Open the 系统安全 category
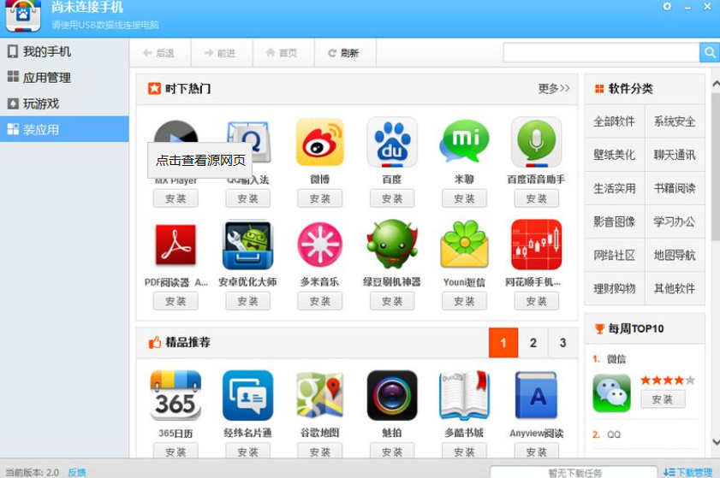Screen dimensions: 720x478 pos(675,121)
